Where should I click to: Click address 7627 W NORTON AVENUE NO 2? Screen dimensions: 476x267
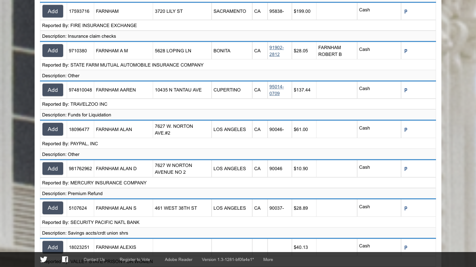tap(173, 169)
